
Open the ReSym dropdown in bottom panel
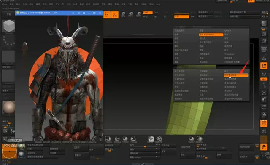145,157
